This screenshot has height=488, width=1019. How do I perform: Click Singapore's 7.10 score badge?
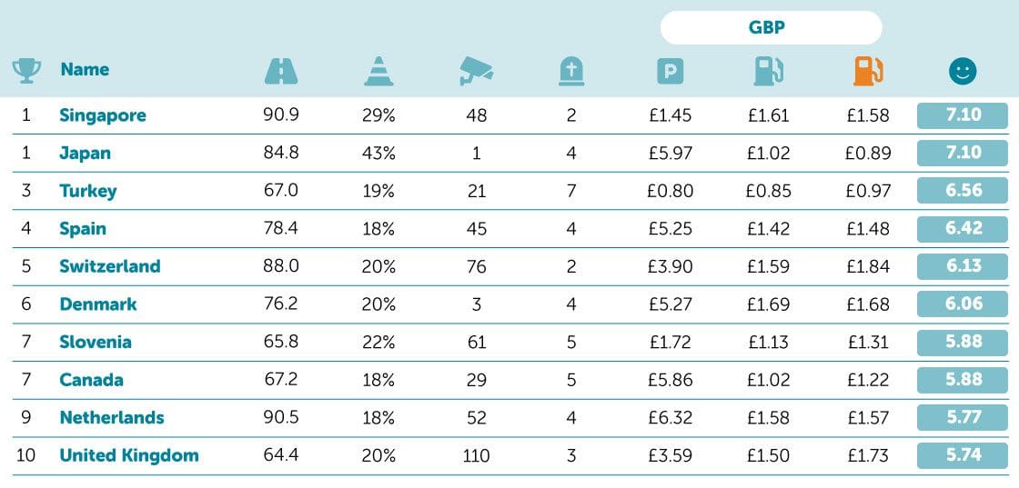point(963,115)
